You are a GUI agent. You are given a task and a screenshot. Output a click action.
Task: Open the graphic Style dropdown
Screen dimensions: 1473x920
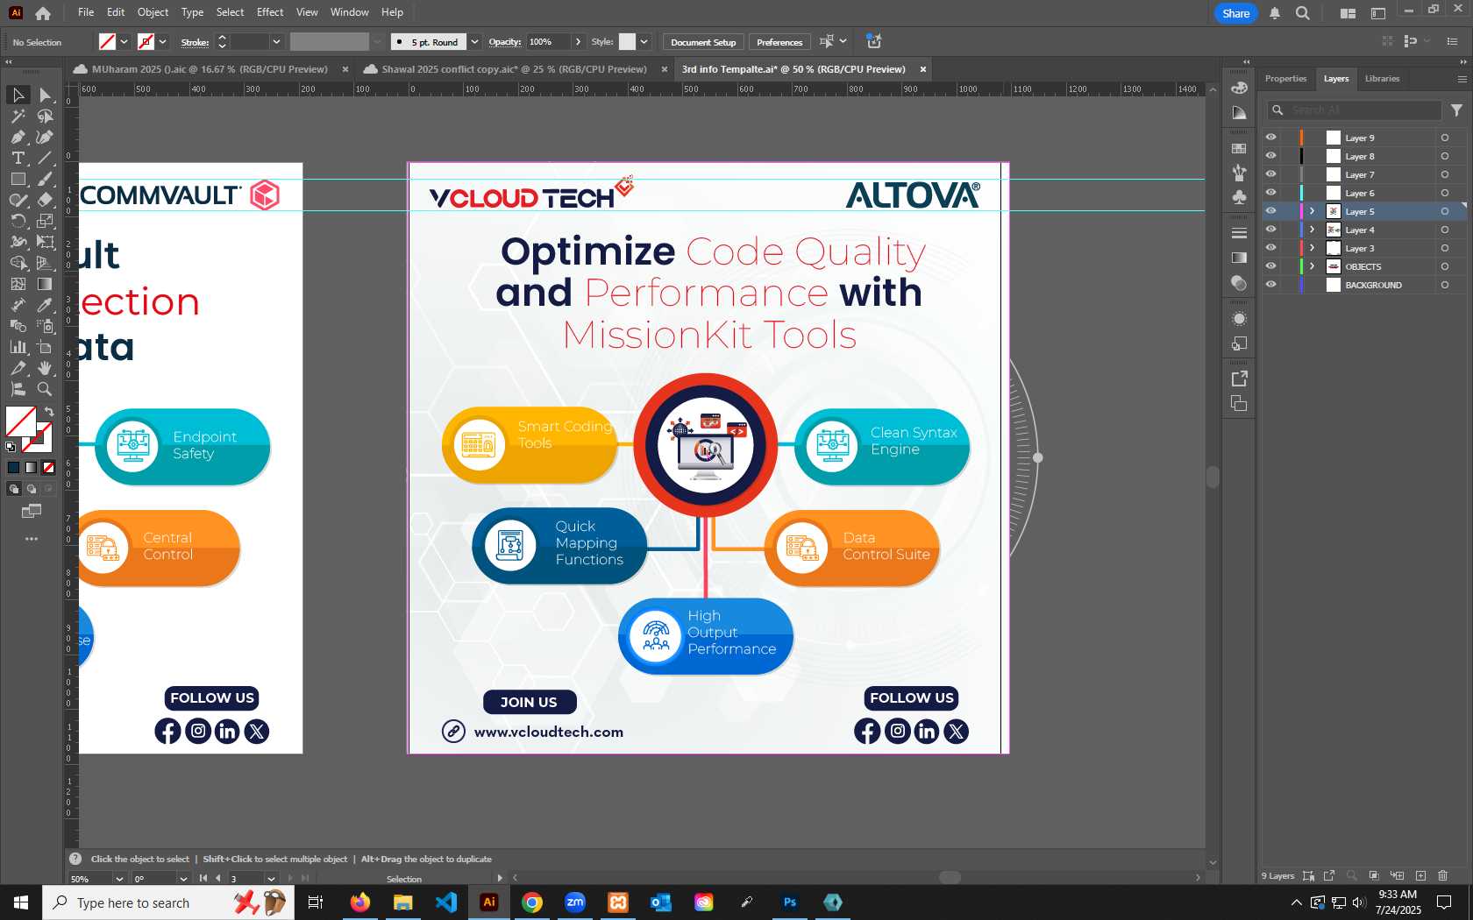(x=644, y=42)
